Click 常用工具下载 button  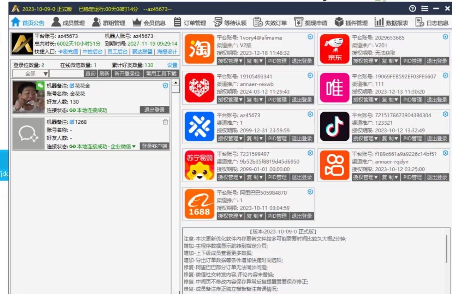[161, 73]
